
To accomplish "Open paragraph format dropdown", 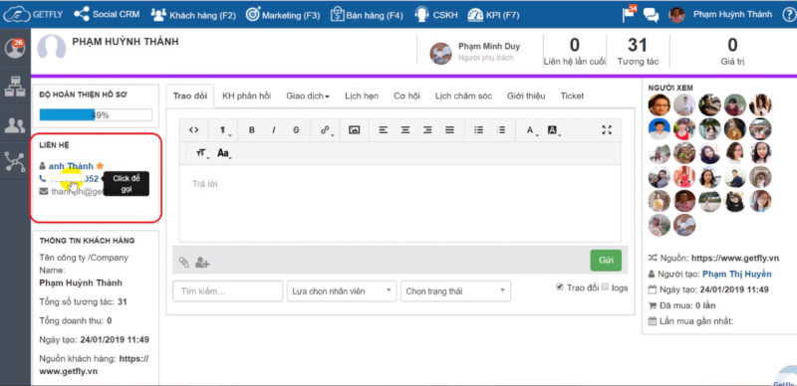I will (x=223, y=130).
